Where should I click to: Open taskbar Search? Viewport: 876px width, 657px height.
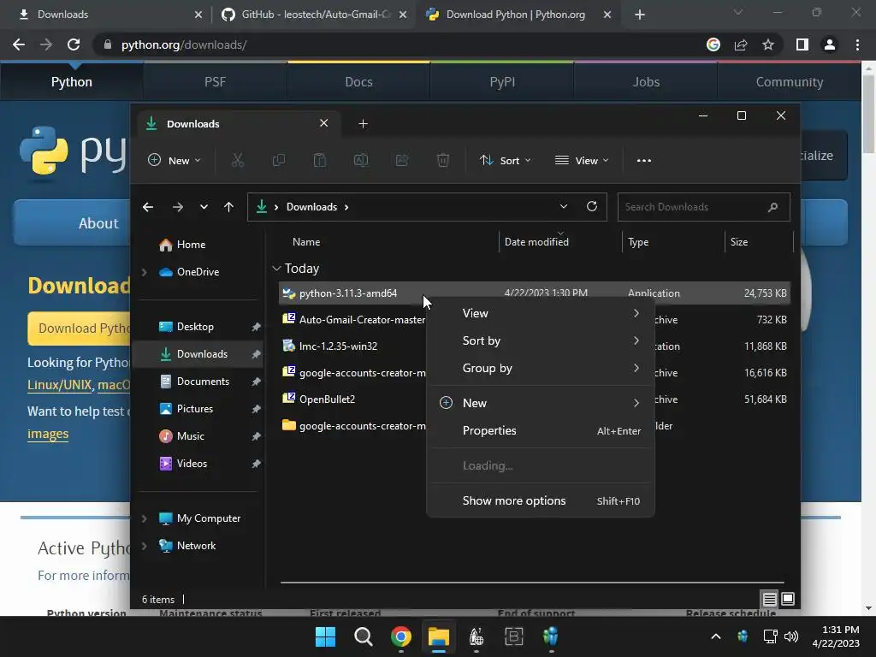[363, 636]
